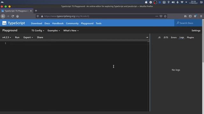Open playground Settings
204x114 pixels.
point(196,31)
